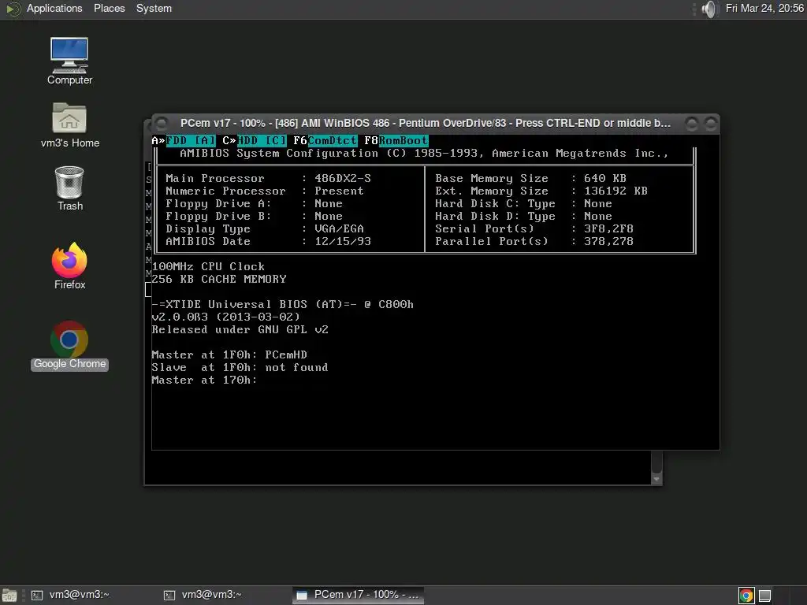Click 'Ext. Memory Size' value 136192 KB
The width and height of the screenshot is (807, 605).
pyautogui.click(x=615, y=191)
